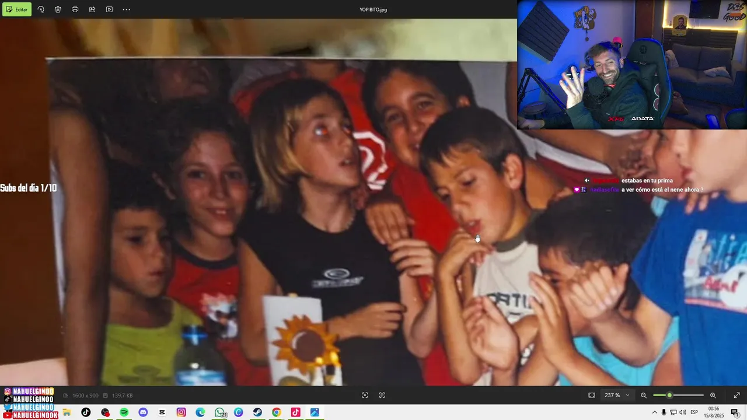
Task: Click the face-focus scan icon in bottom bar
Action: 365,395
